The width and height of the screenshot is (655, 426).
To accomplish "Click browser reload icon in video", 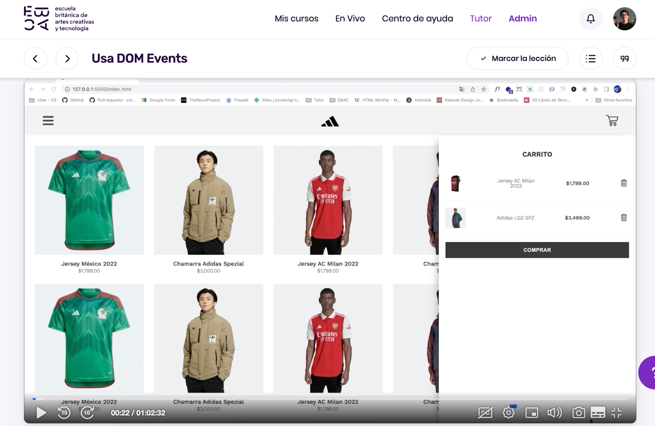I will pyautogui.click(x=54, y=89).
